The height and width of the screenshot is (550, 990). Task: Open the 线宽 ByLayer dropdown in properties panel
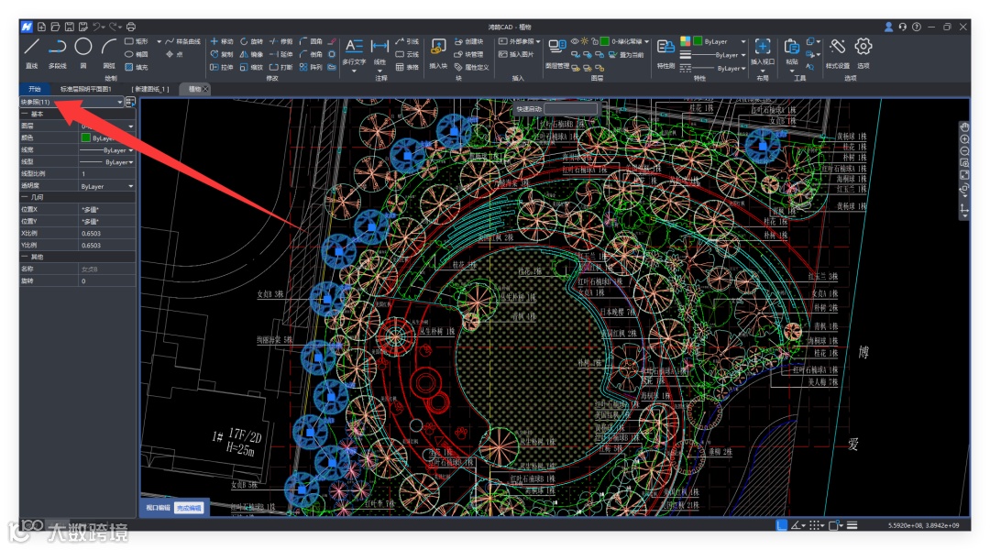click(106, 149)
